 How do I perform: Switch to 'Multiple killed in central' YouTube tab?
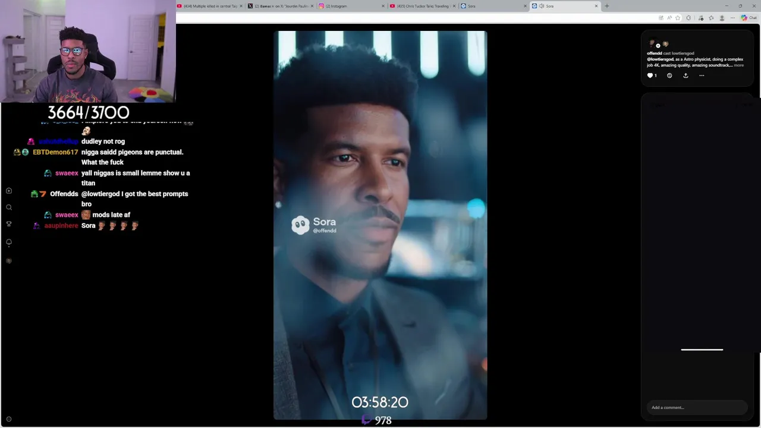coord(210,6)
